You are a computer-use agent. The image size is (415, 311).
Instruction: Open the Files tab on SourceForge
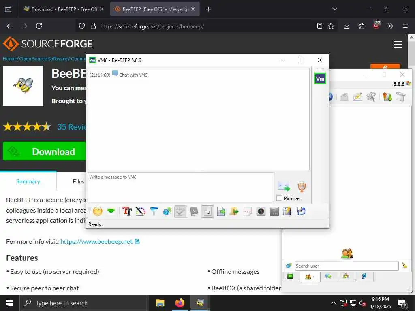(x=79, y=181)
